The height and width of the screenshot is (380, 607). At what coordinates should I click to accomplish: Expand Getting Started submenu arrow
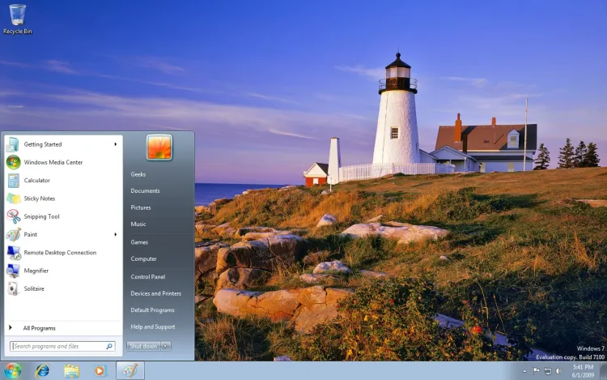tap(116, 144)
